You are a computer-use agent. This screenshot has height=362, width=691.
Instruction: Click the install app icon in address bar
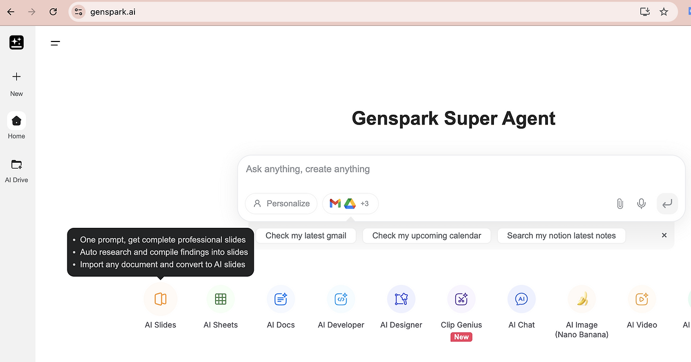pos(645,11)
